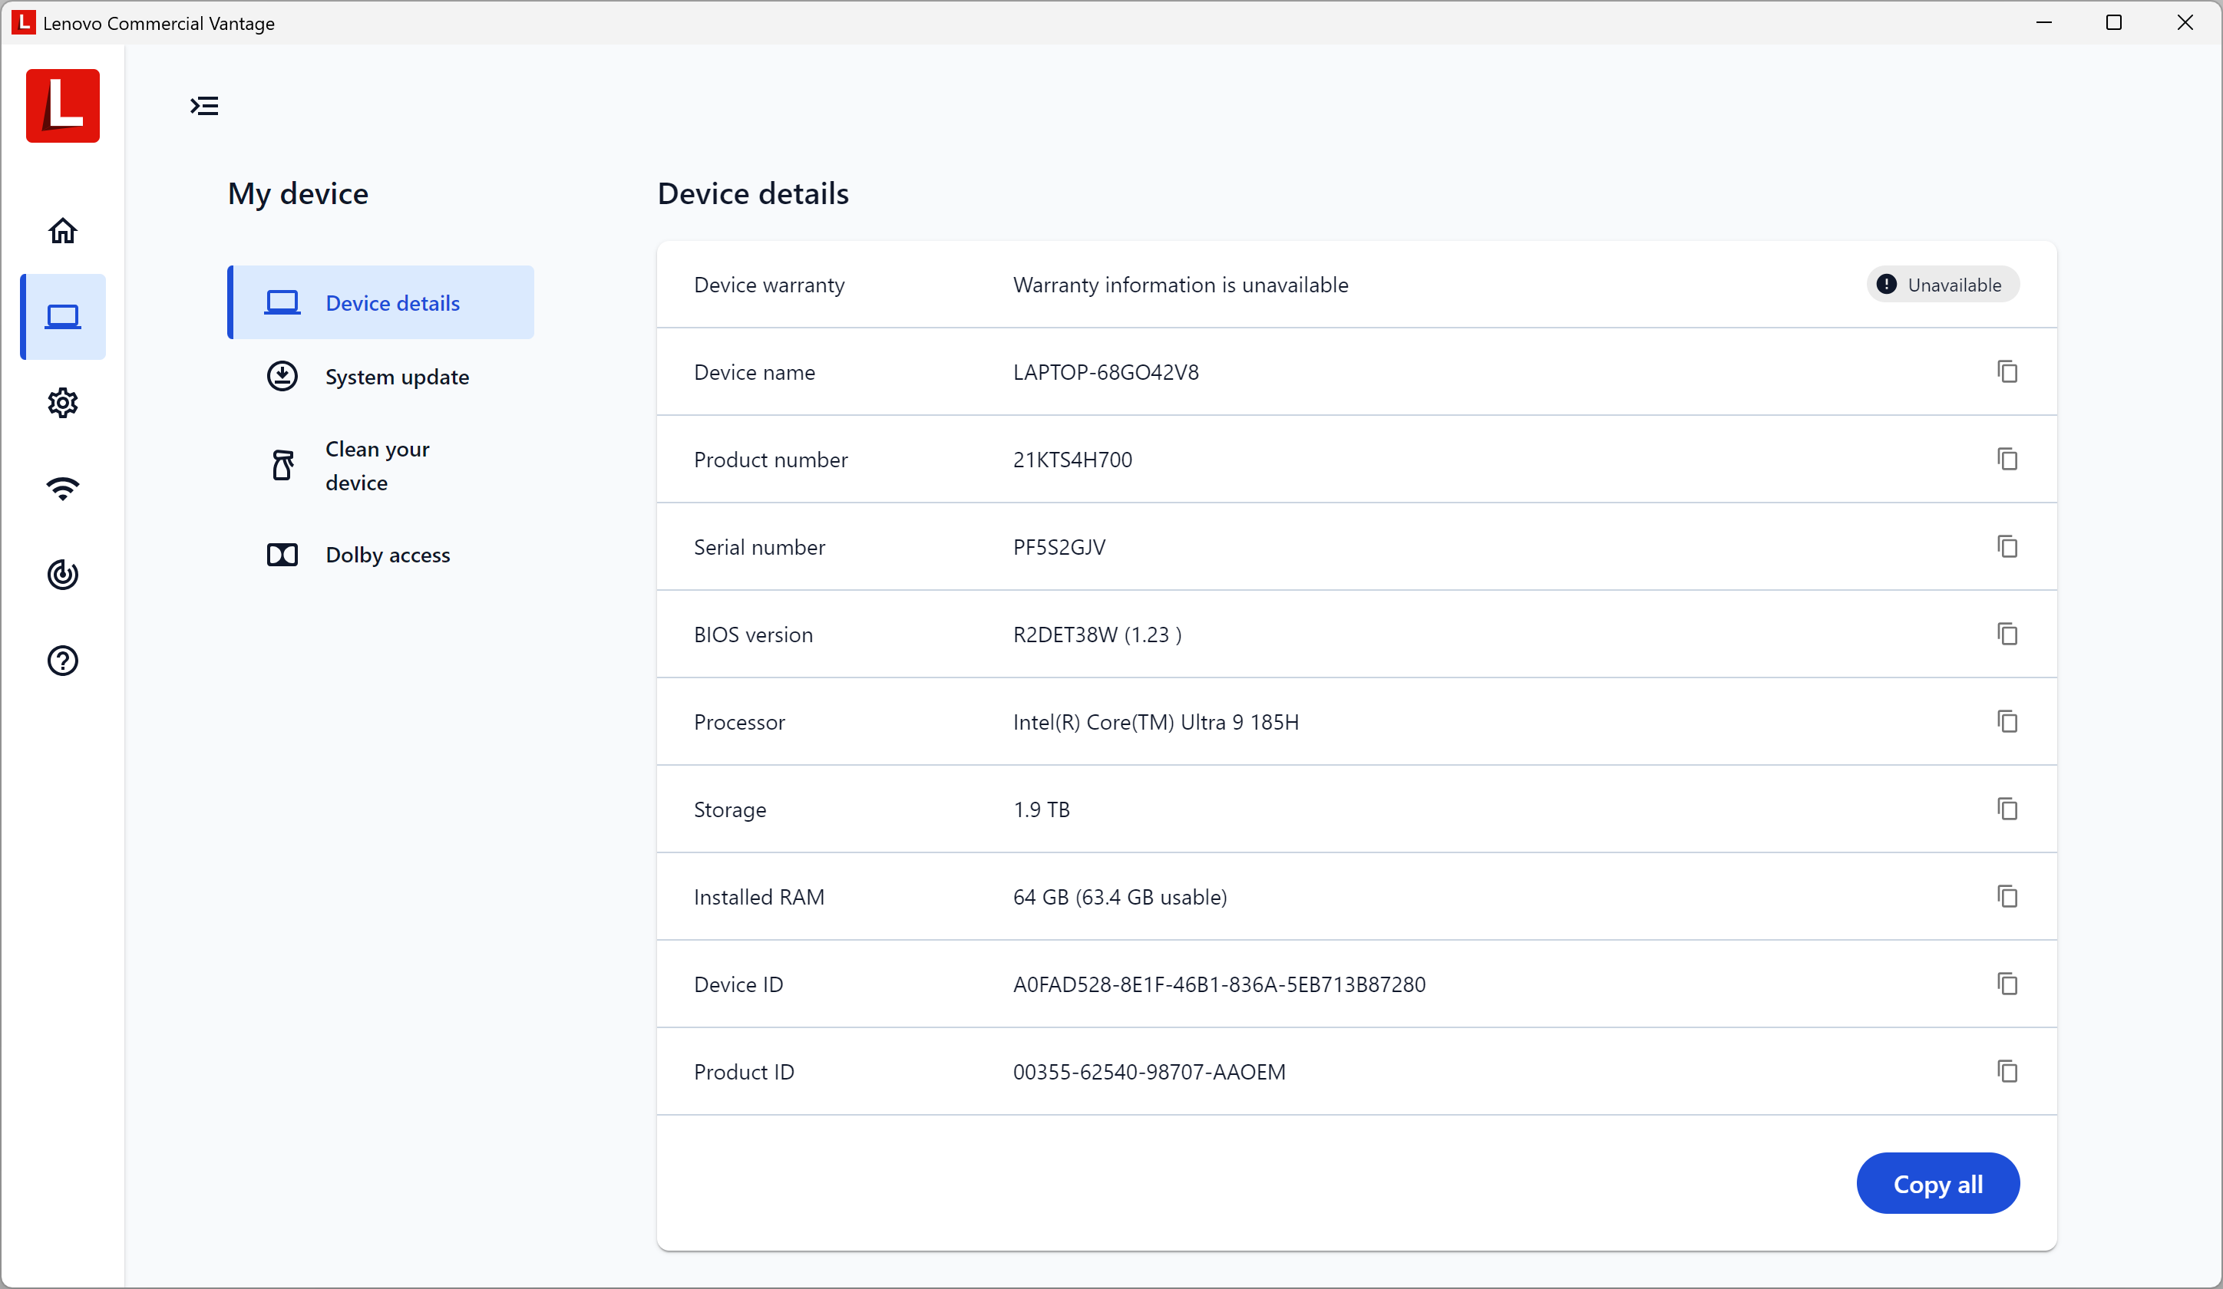This screenshot has width=2223, height=1289.
Task: Copy the Installed RAM value
Action: coord(2007,897)
